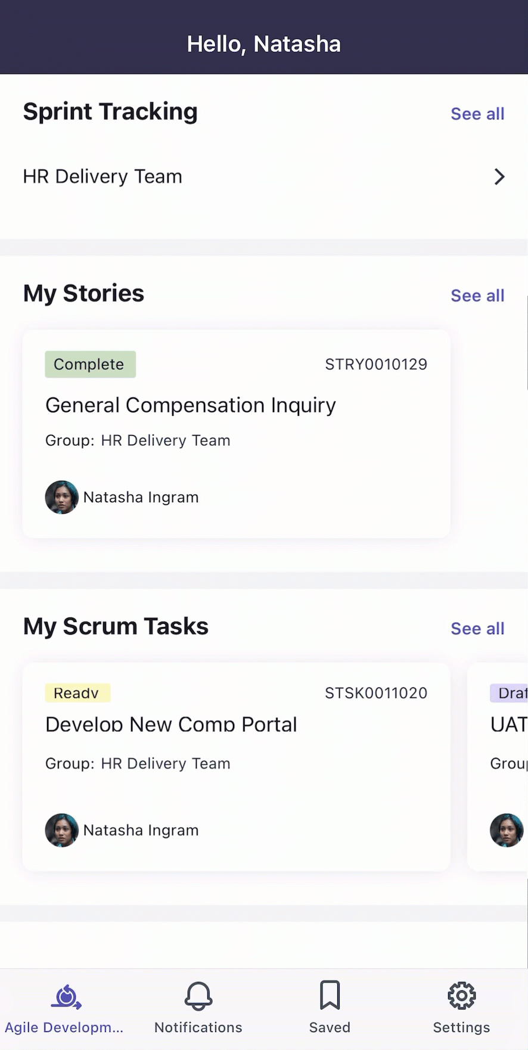This screenshot has width=528, height=1050.
Task: Tap the Draft badge on UAT card
Action: pyautogui.click(x=509, y=692)
